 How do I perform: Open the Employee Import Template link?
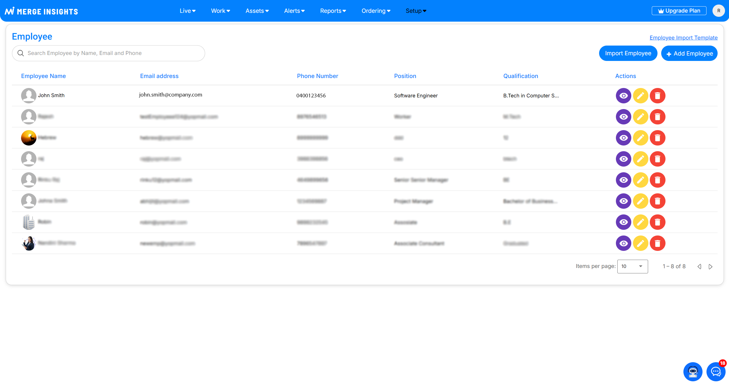click(x=683, y=38)
